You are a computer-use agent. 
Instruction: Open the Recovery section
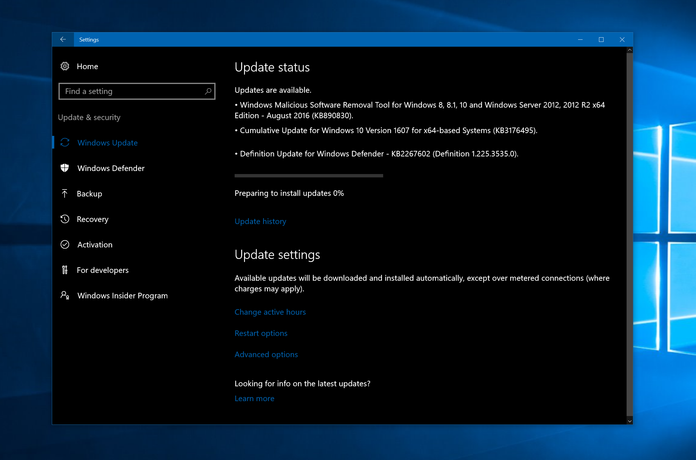[92, 219]
